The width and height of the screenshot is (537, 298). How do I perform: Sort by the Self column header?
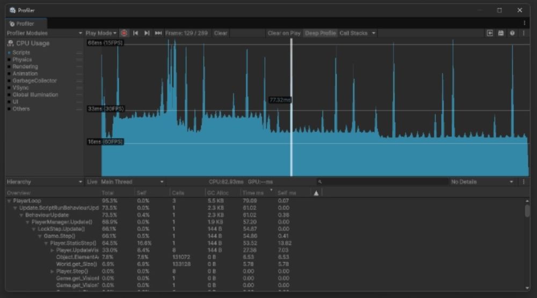141,193
